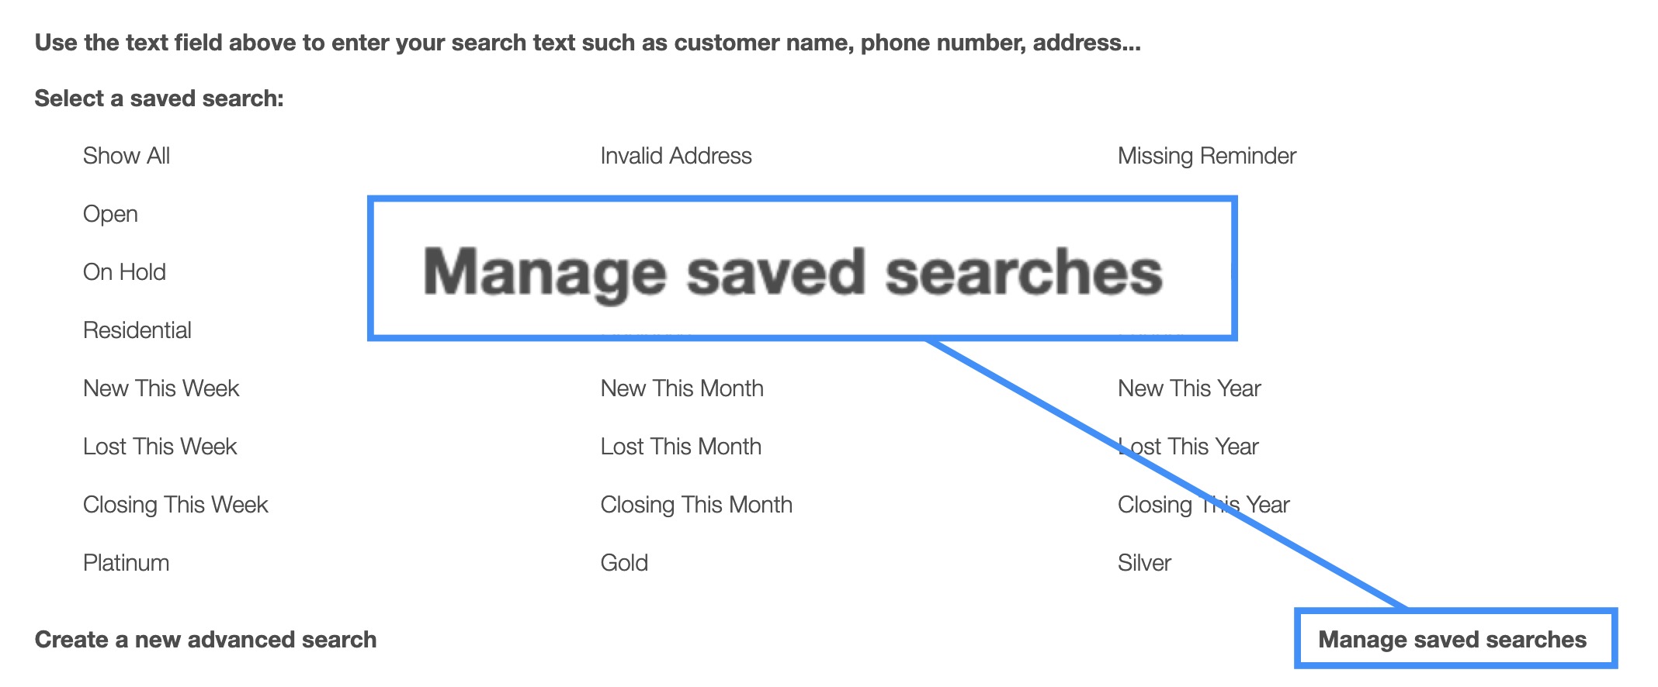Select the Open saved search

(x=110, y=214)
